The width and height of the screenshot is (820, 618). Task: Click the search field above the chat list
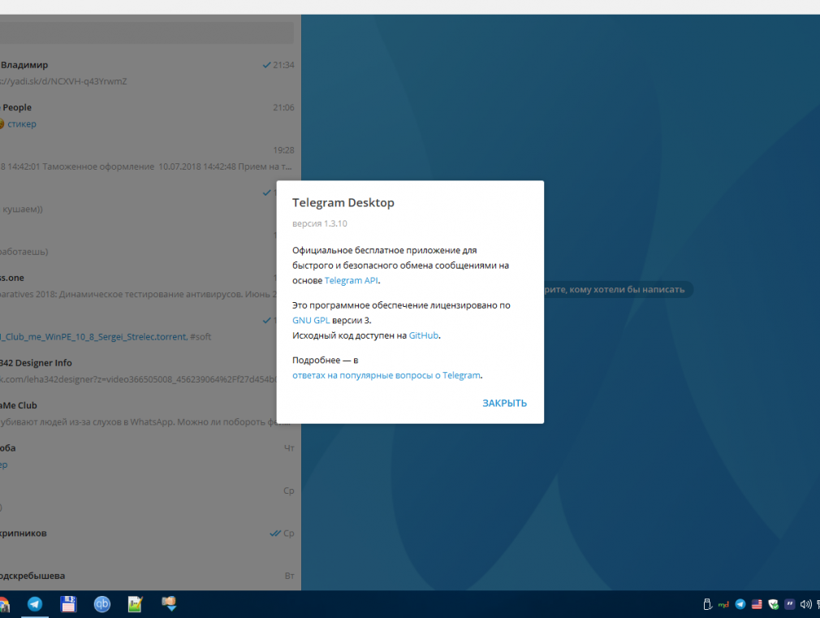[146, 33]
